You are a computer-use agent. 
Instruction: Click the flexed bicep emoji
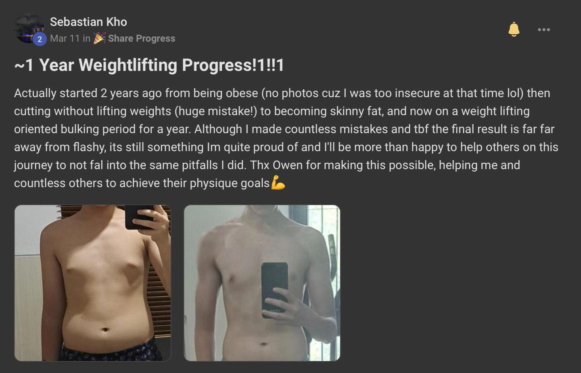[278, 182]
